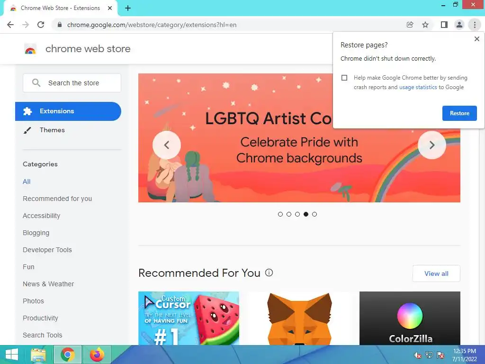Viewport: 485px width, 364px height.
Task: Open the profile avatar menu
Action: click(x=459, y=25)
